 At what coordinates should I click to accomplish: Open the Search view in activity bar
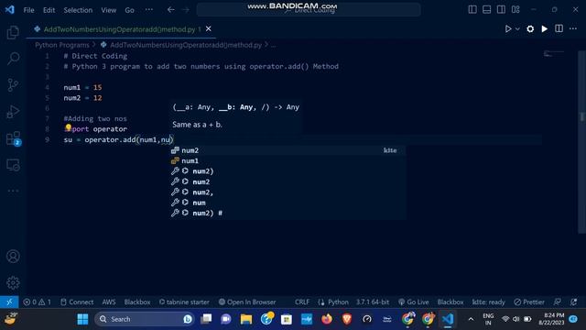click(13, 59)
